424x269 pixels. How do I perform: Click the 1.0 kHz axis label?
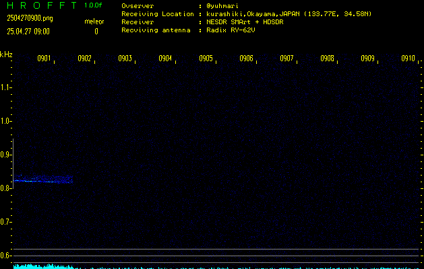coord(5,121)
